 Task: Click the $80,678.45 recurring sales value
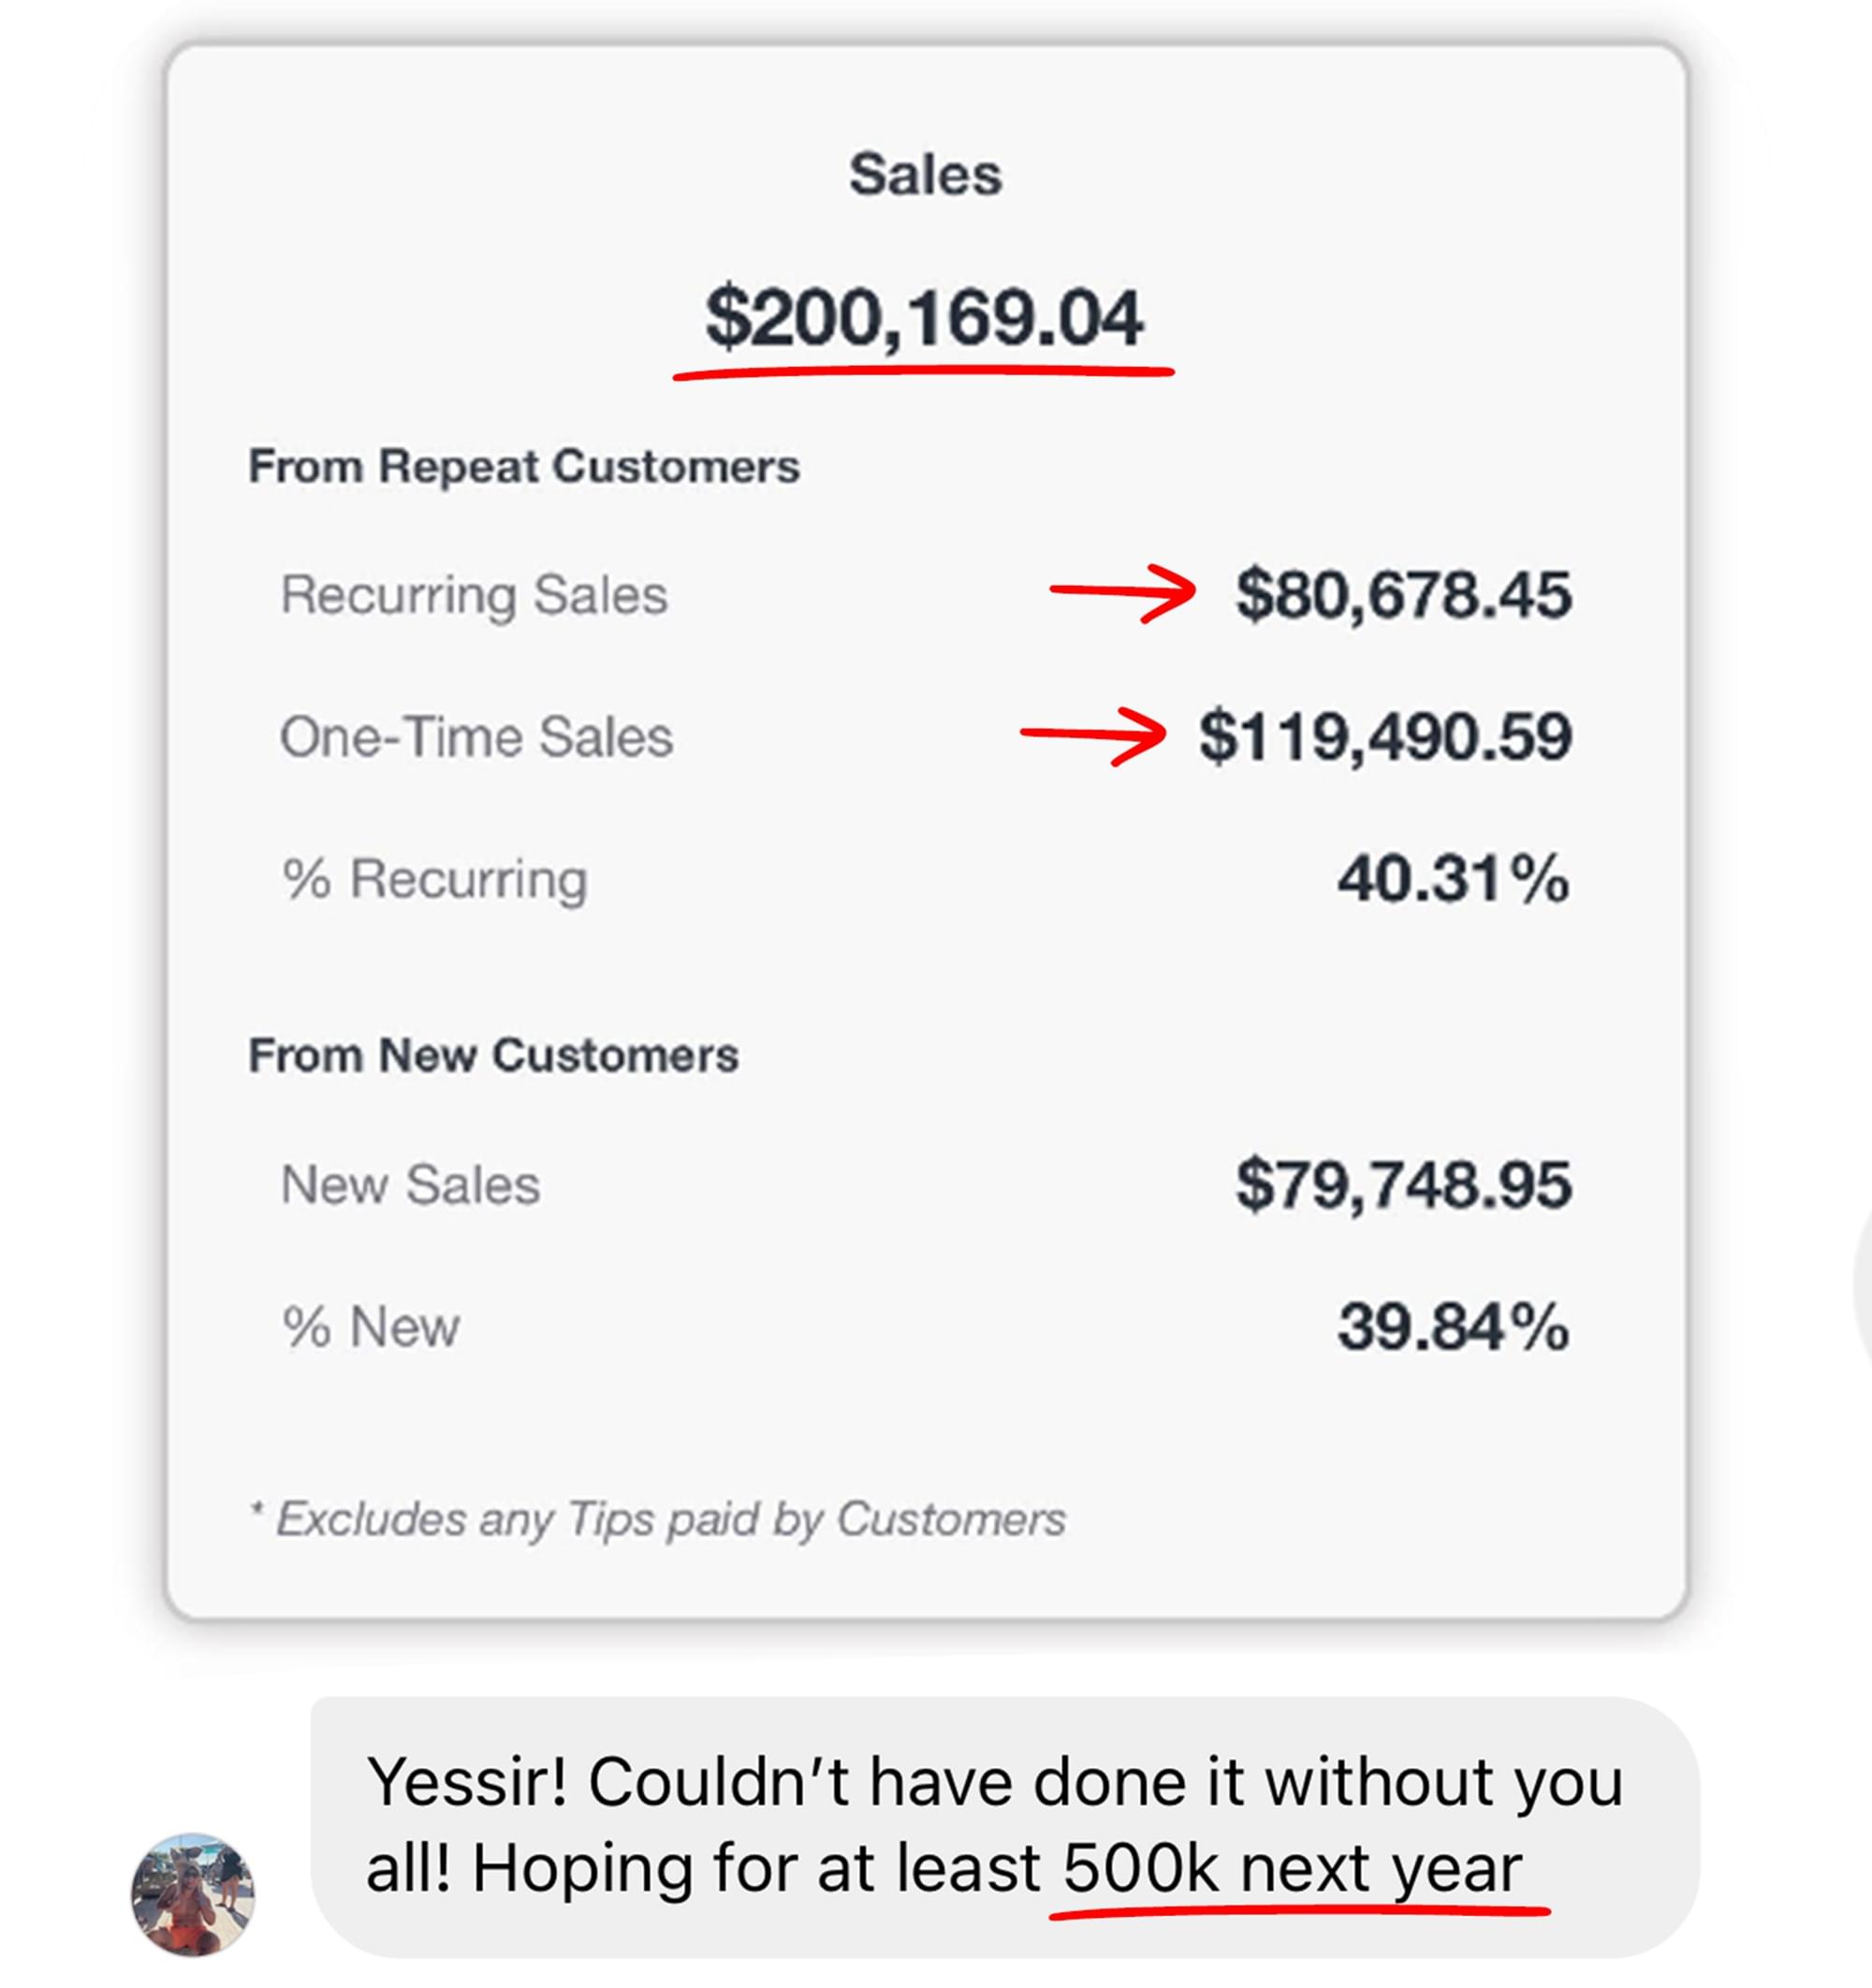point(1404,595)
